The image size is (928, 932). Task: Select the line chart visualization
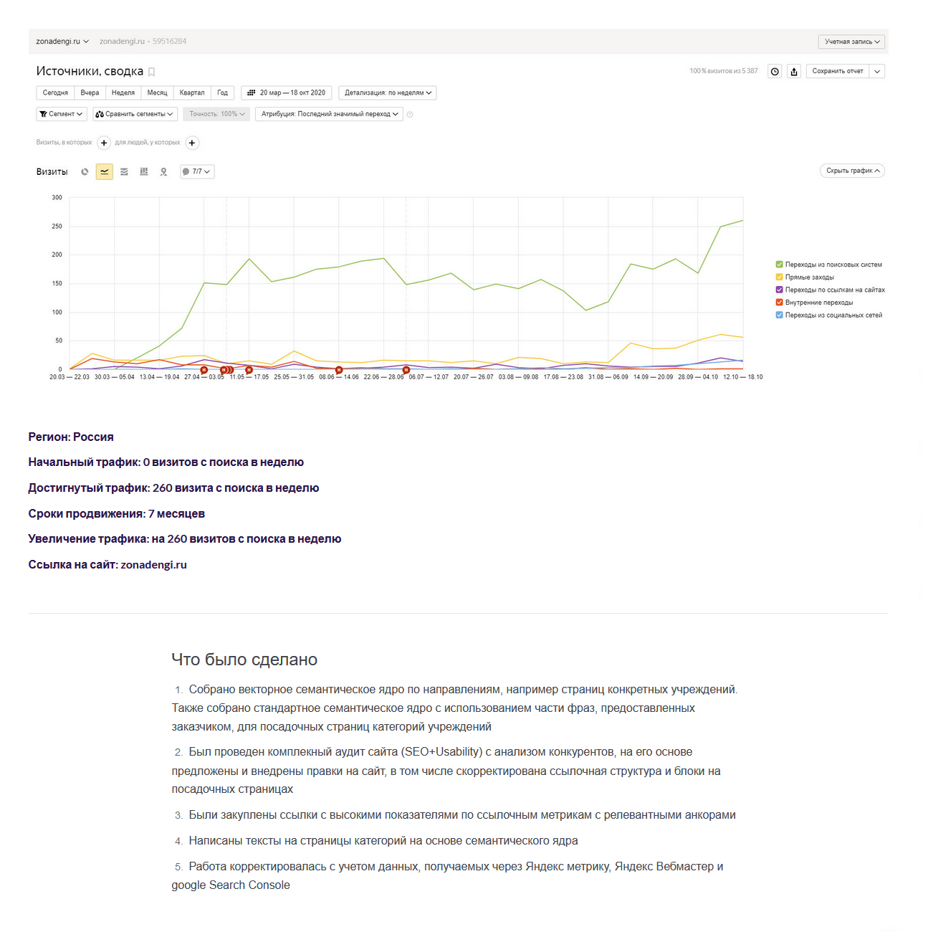(x=104, y=171)
